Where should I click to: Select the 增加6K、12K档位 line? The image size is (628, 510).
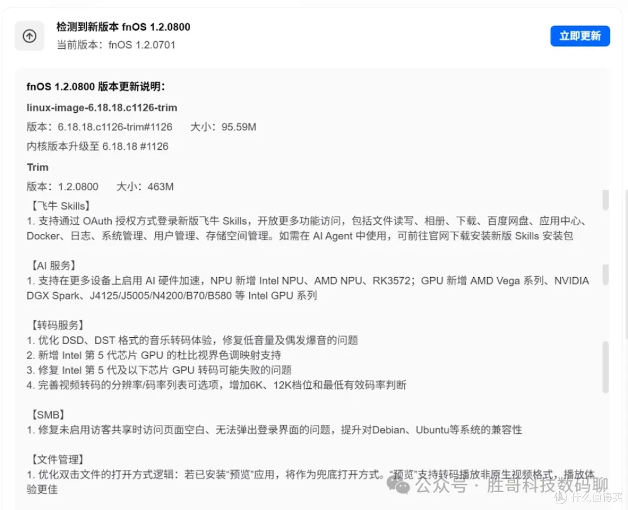pos(216,385)
